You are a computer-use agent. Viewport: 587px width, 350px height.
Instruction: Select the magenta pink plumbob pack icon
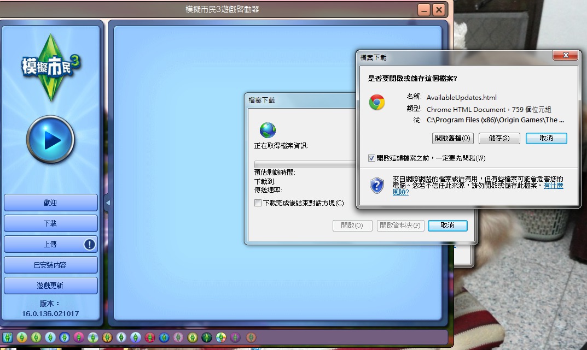tap(79, 337)
